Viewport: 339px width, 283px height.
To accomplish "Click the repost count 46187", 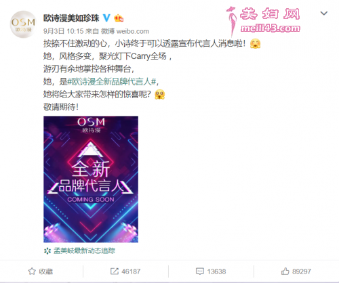I will (x=131, y=271).
